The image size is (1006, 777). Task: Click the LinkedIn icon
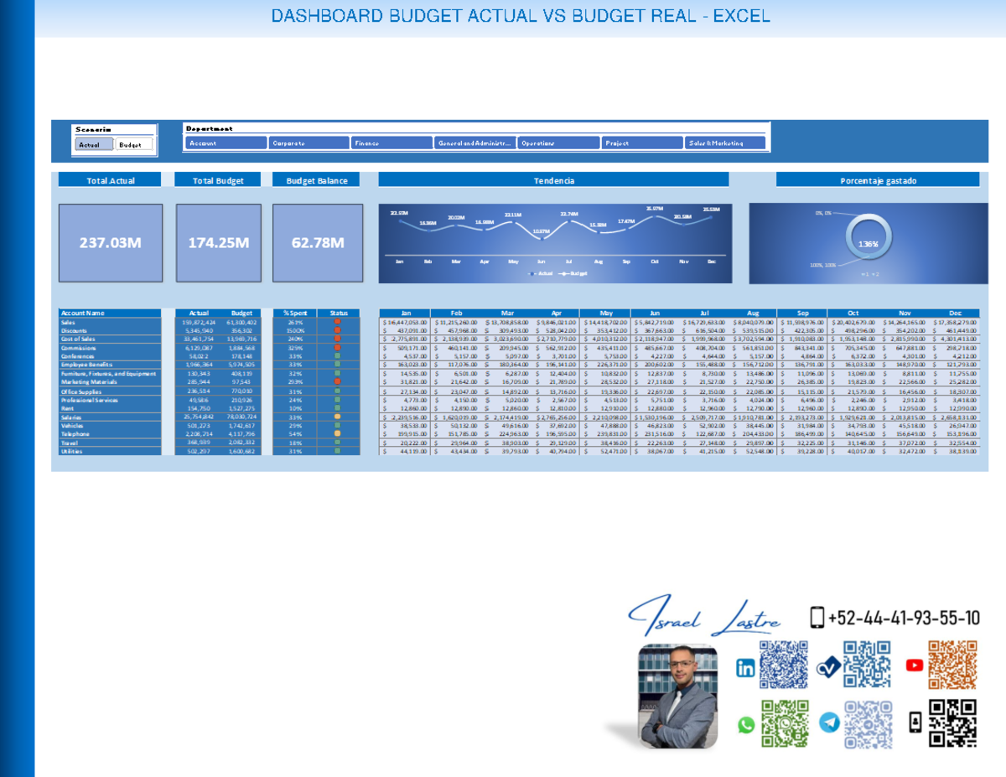(745, 667)
